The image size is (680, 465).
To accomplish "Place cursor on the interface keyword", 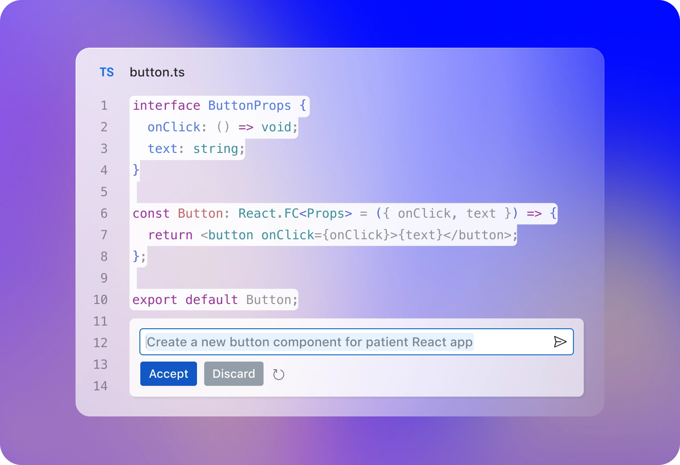I will [166, 106].
